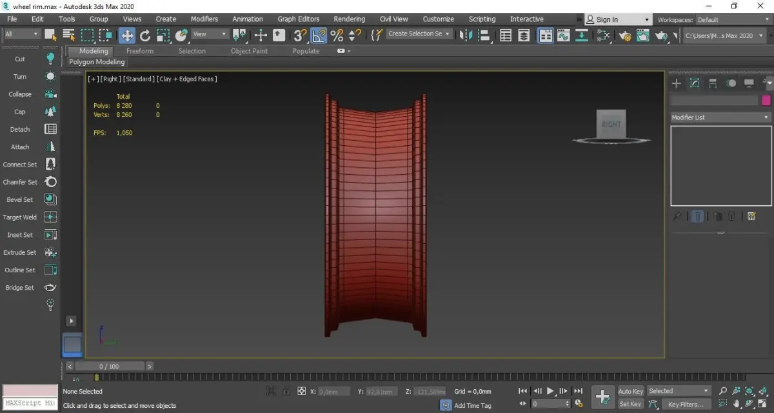This screenshot has width=774, height=413.
Task: Click the ViewCube RIGHT face
Action: click(610, 124)
